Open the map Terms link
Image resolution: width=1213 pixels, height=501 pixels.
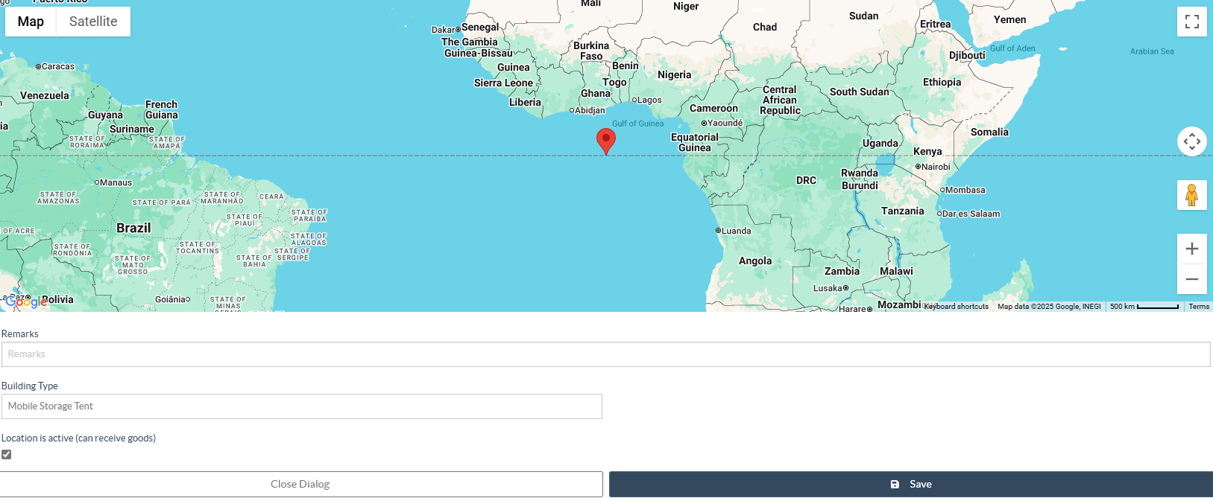(1198, 307)
